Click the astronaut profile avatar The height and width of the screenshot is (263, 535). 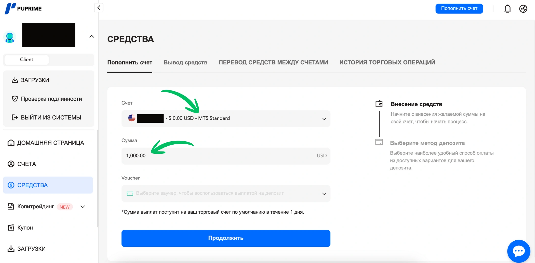coord(10,37)
